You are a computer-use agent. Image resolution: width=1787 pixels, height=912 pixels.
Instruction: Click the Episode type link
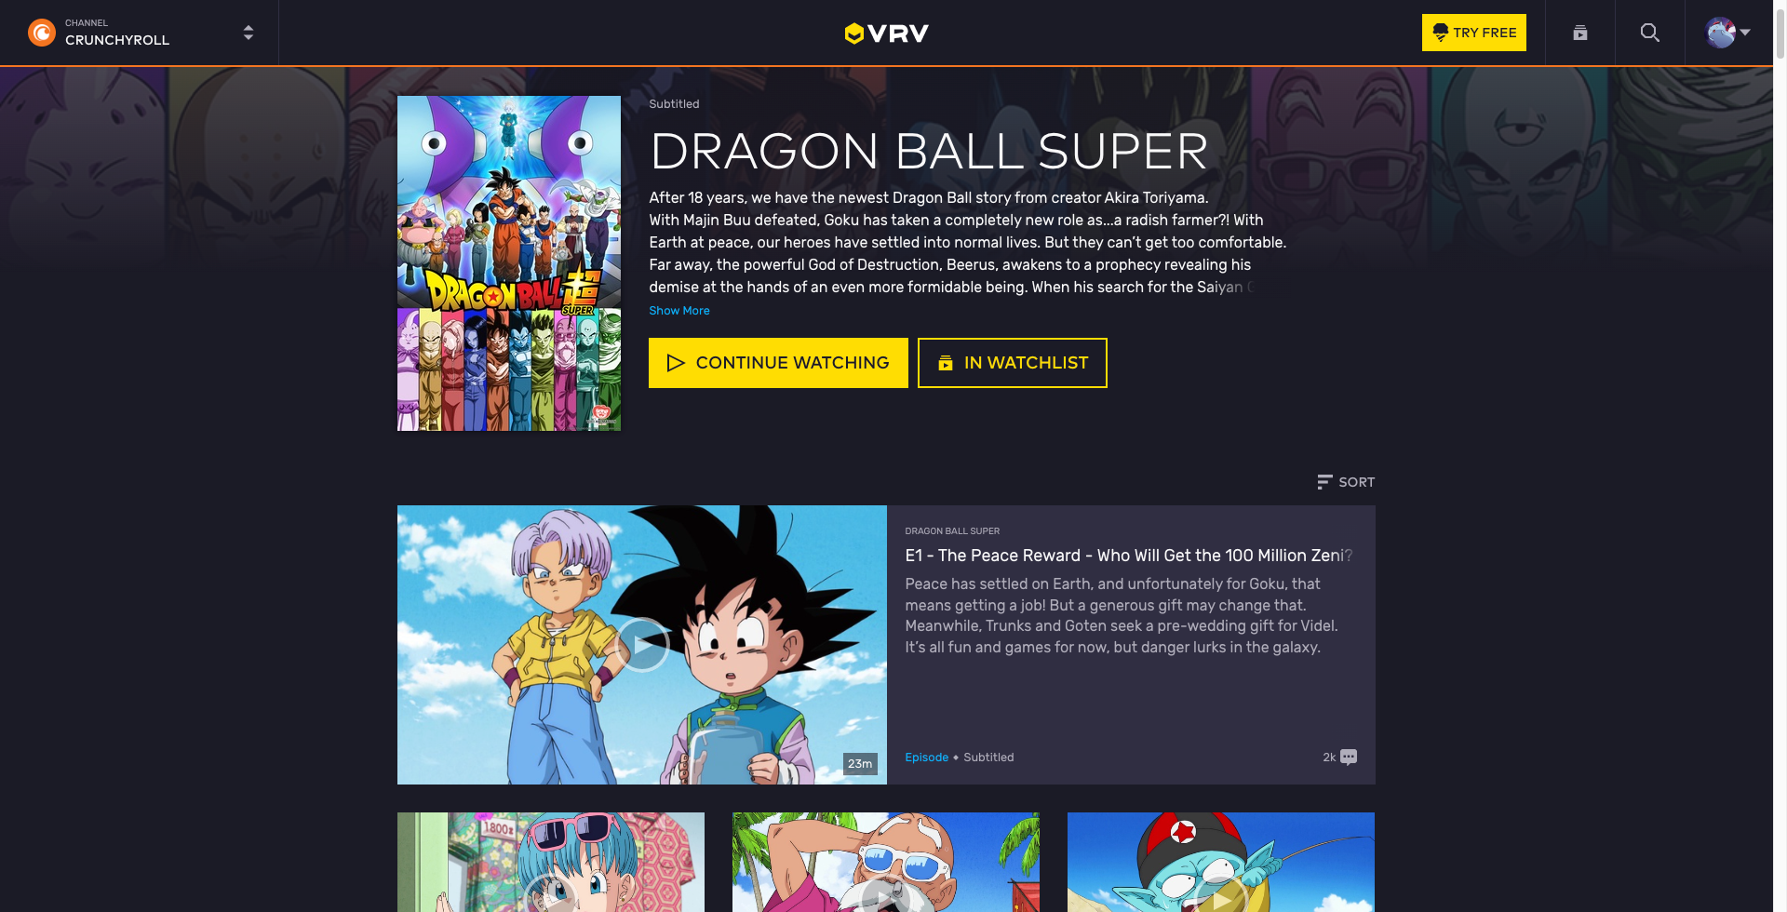coord(927,758)
